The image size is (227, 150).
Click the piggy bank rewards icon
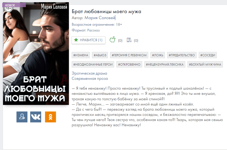click(x=113, y=40)
